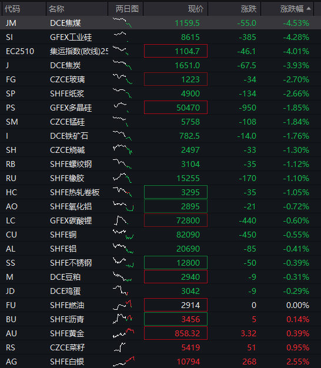Image resolution: width=321 pixels, height=368 pixels.
Task: Select the CU SHFE铜 row
Action: [x=160, y=235]
